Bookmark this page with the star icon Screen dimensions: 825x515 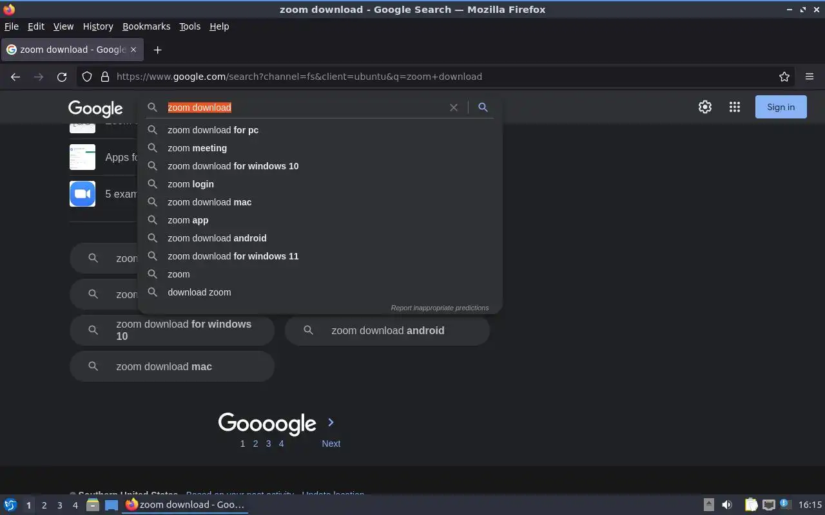point(784,77)
